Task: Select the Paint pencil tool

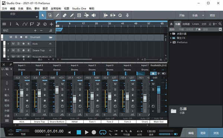Action: (x=72, y=15)
